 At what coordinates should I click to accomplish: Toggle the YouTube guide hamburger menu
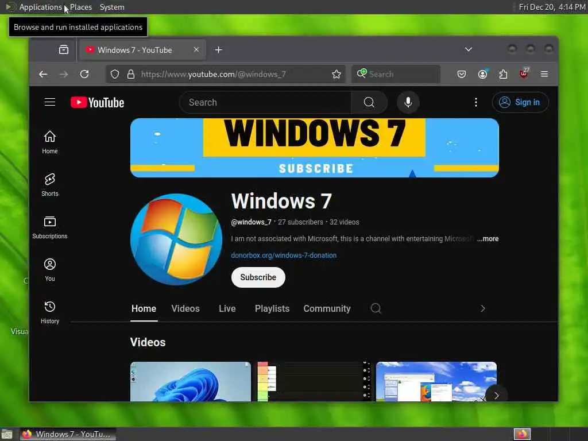click(50, 102)
